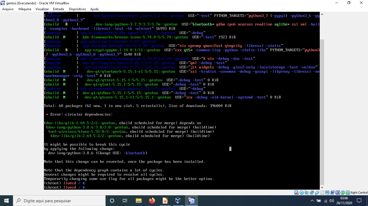Open the Visualizar menu
This screenshot has height=206, width=368.
click(42, 9)
